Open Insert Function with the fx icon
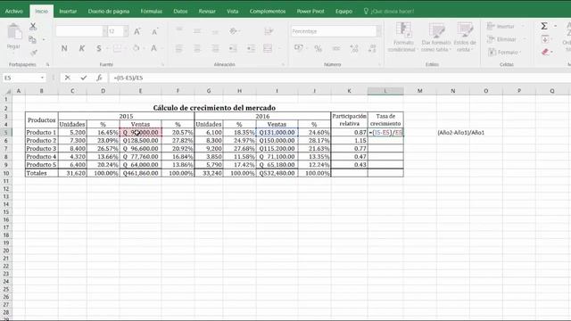 point(99,78)
